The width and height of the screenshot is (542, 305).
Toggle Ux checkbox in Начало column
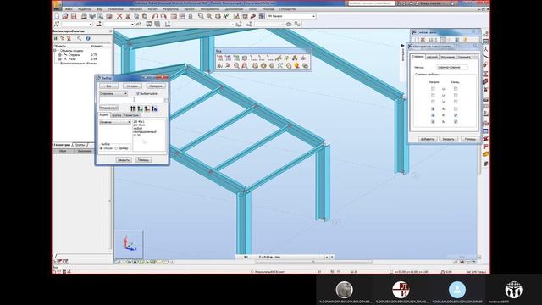tap(433, 89)
